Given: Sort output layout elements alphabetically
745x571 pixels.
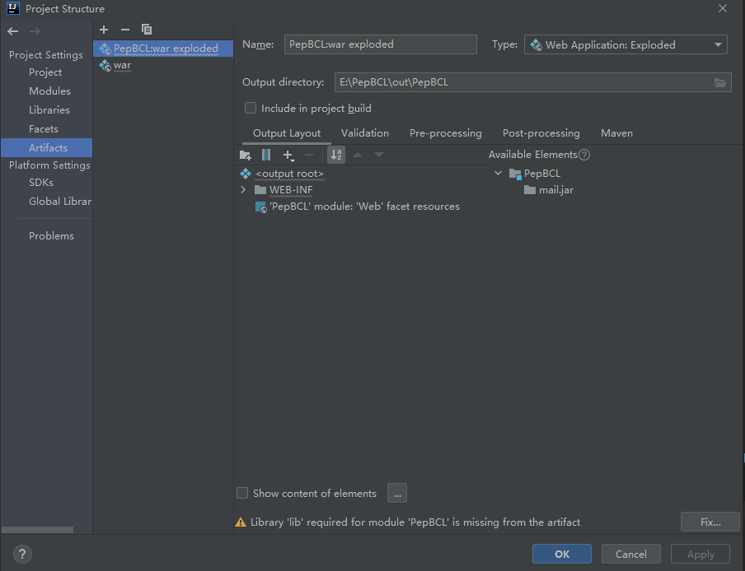Looking at the screenshot, I should coord(335,155).
